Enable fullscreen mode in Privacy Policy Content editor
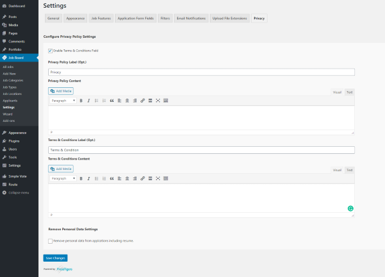This screenshot has height=277, width=385. (158, 101)
